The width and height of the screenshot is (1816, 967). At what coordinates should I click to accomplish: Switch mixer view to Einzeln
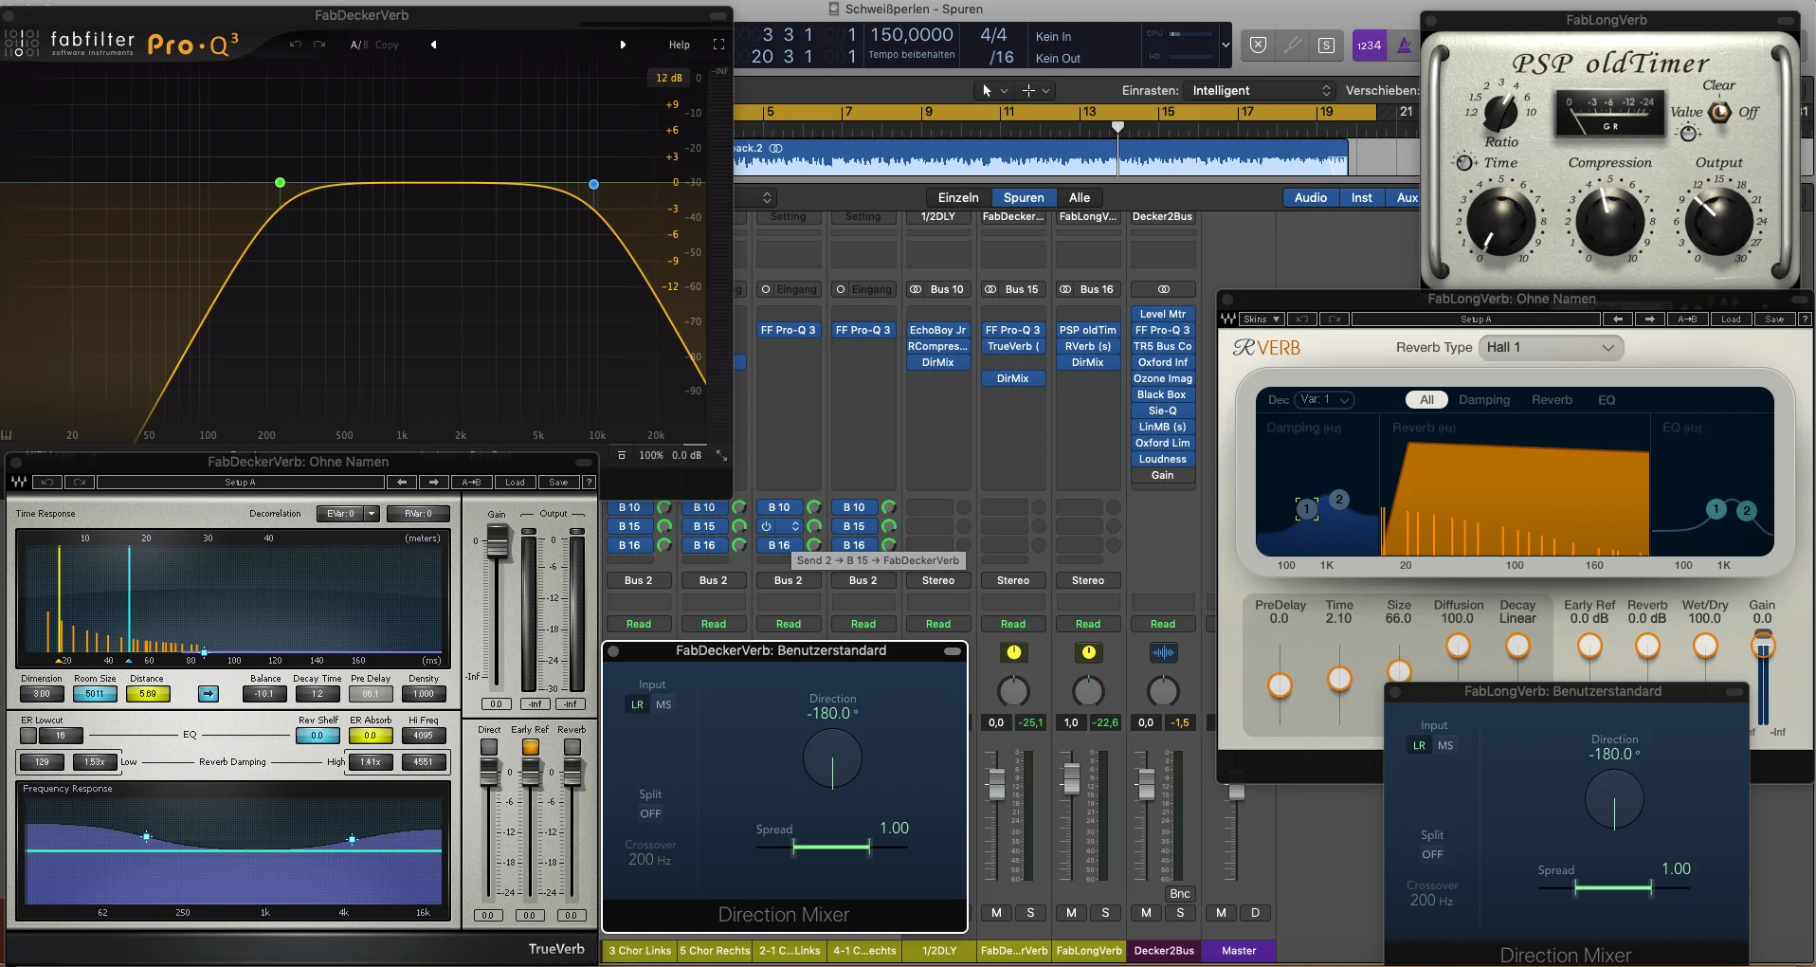(958, 197)
